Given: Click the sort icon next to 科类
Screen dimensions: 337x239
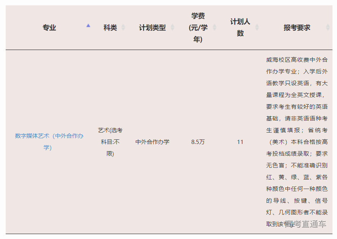Looking at the screenshot, I should [x=123, y=28].
